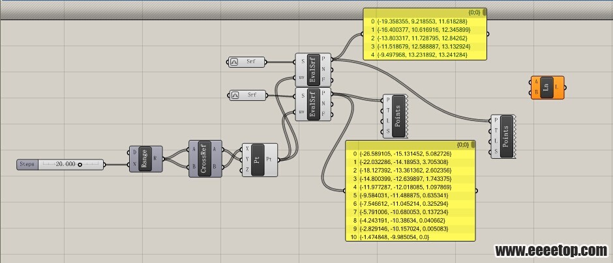Adjust the Steps slider handle

tap(80, 165)
